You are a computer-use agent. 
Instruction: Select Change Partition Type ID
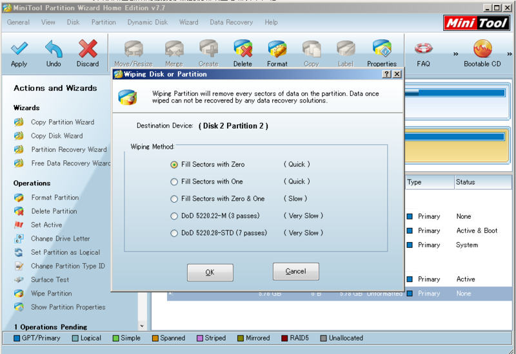click(68, 266)
